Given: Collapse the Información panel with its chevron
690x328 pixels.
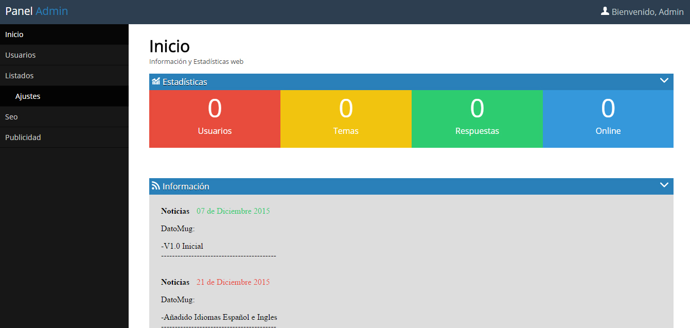Looking at the screenshot, I should (x=664, y=185).
